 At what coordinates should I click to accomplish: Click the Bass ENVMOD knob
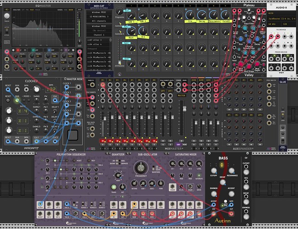point(214,194)
